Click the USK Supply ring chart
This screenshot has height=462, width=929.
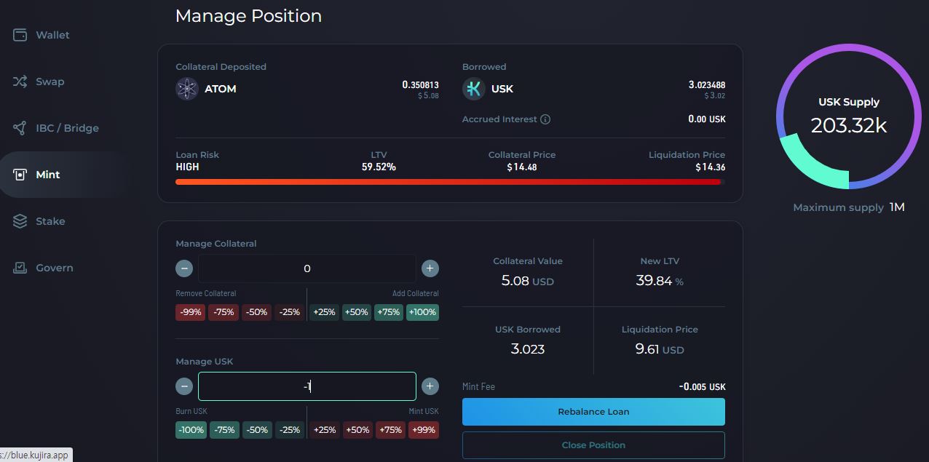tap(849, 116)
